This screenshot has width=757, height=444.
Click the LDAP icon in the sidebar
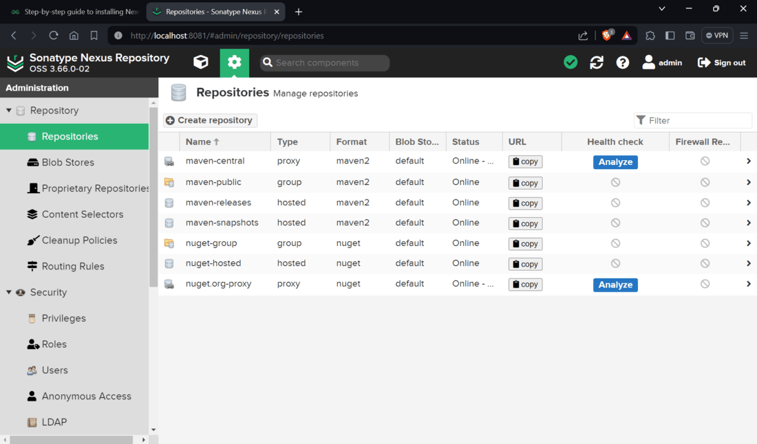point(31,422)
